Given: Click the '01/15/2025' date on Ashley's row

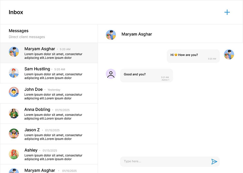Looking at the screenshot, I should click(50, 151).
